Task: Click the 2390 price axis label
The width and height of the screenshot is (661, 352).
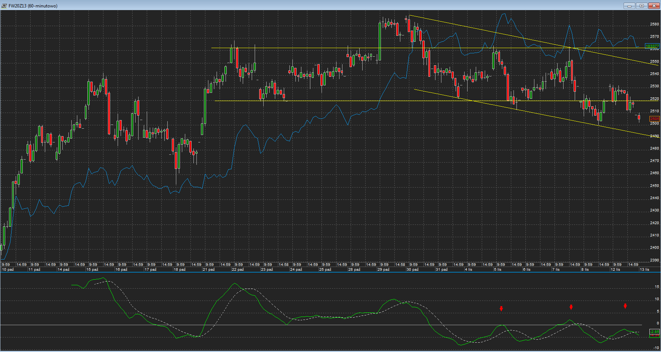Action: [654, 260]
